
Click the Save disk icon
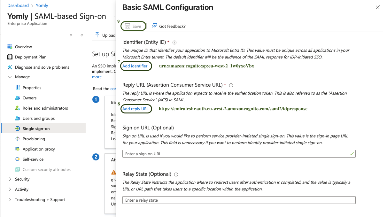click(128, 26)
